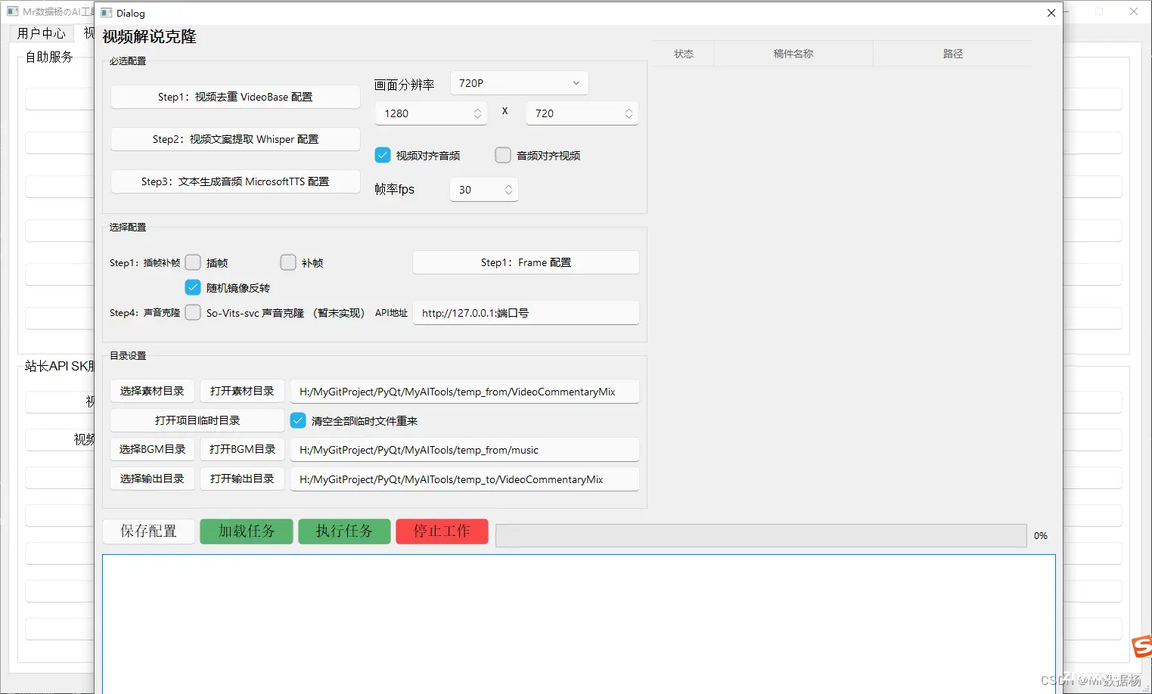Click the Dialog title bar icon
1152x694 pixels.
(x=107, y=13)
